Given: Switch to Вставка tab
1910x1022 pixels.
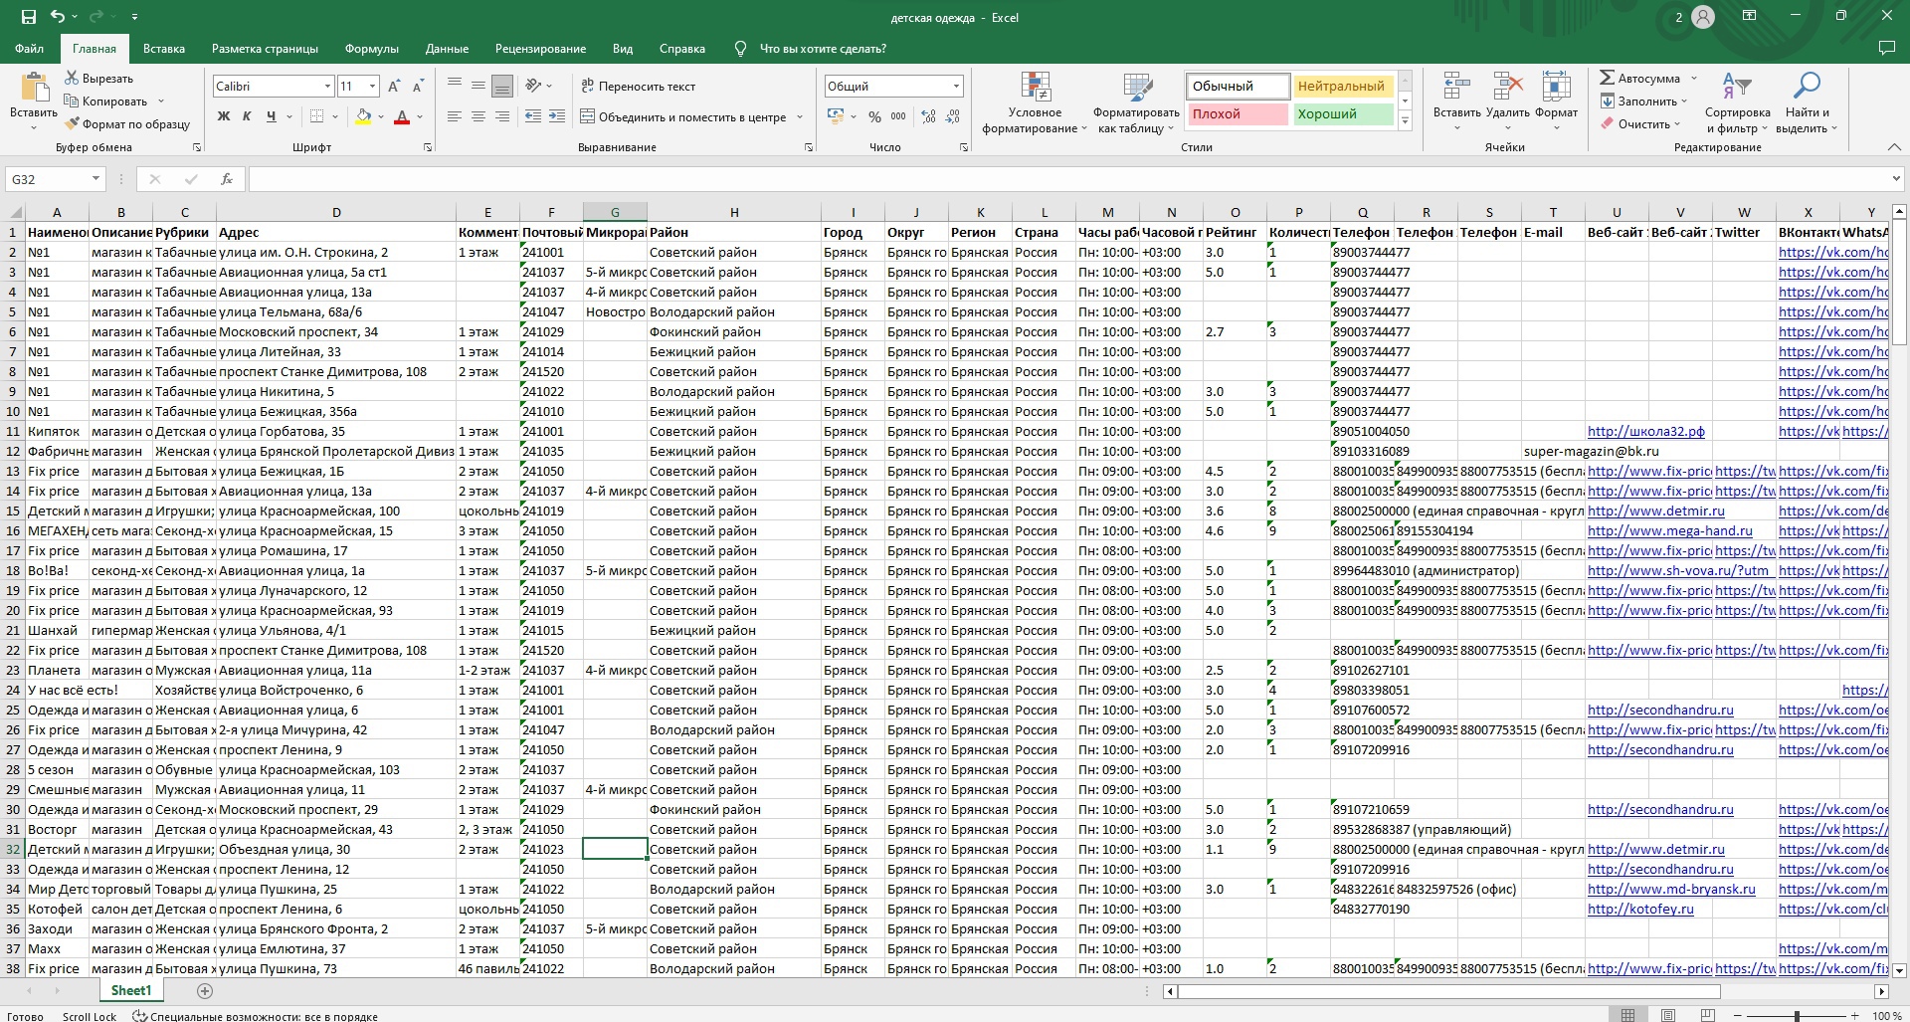Looking at the screenshot, I should [164, 49].
